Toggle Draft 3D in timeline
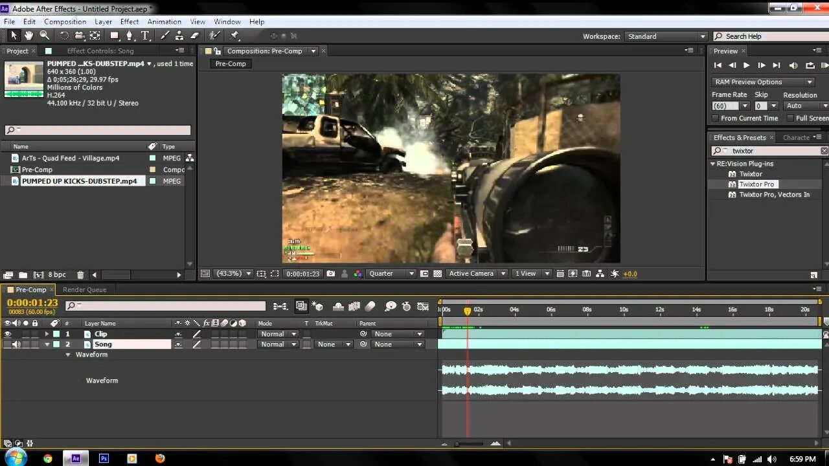 click(317, 306)
